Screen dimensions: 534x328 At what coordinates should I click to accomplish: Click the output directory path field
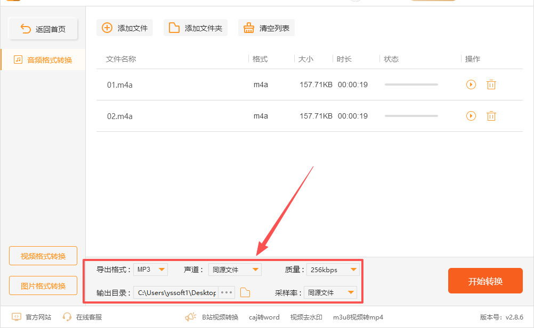[176, 293]
